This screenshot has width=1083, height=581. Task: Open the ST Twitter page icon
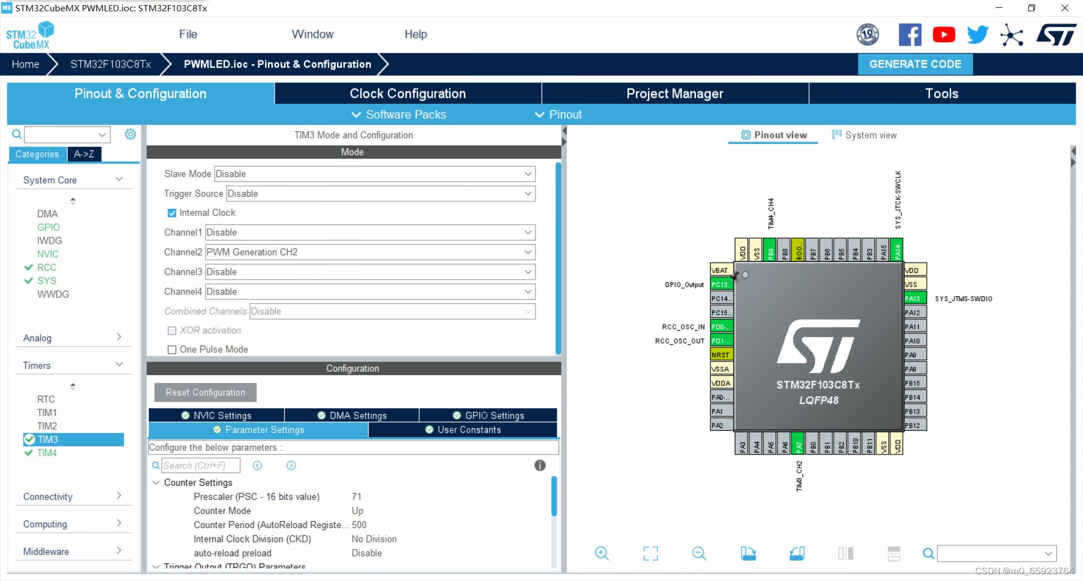coord(978,35)
